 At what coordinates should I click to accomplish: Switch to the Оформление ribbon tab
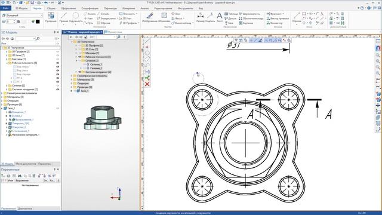[68, 8]
